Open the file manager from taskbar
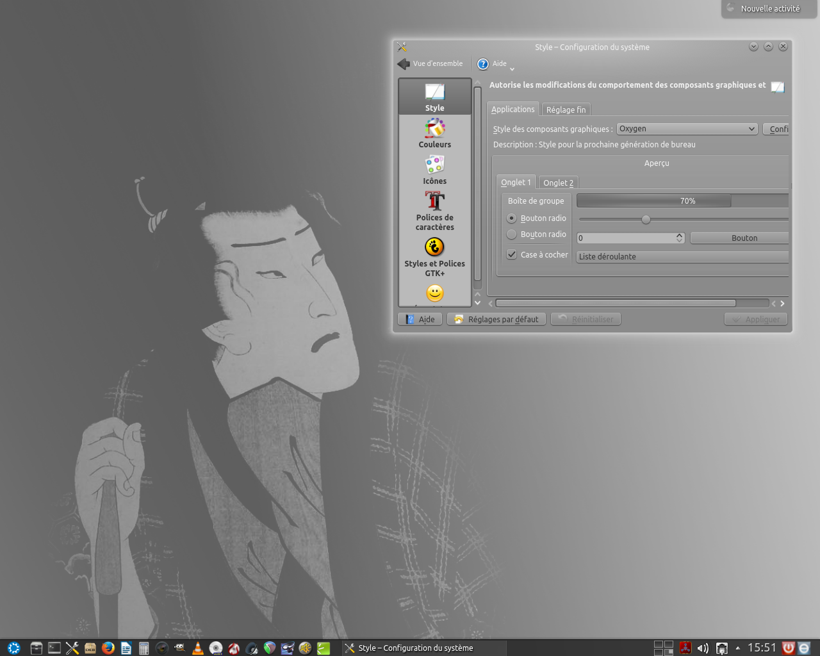 pos(37,648)
